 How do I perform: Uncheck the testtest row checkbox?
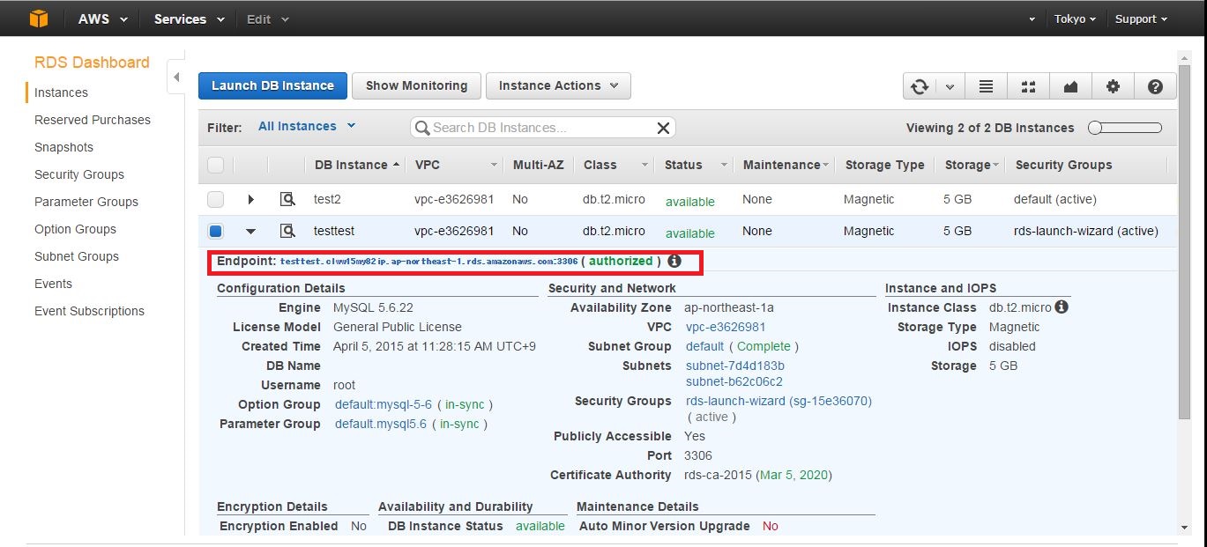point(216,231)
